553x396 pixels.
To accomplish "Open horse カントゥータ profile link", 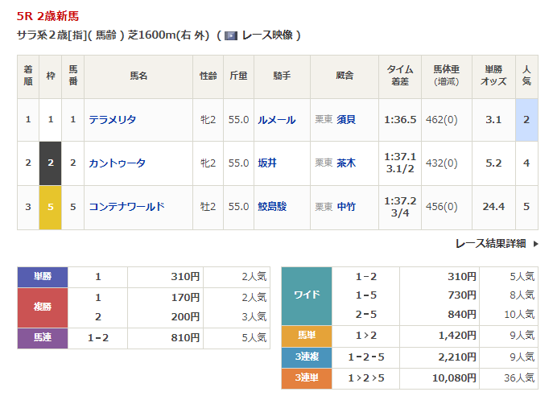I will 117,163.
